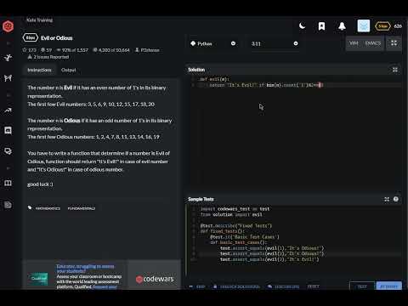The height and width of the screenshot is (306, 408).
Task: Switch to the Instructions tab
Action: (39, 70)
